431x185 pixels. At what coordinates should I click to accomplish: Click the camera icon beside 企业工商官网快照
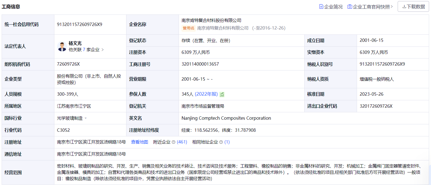click(x=350, y=7)
